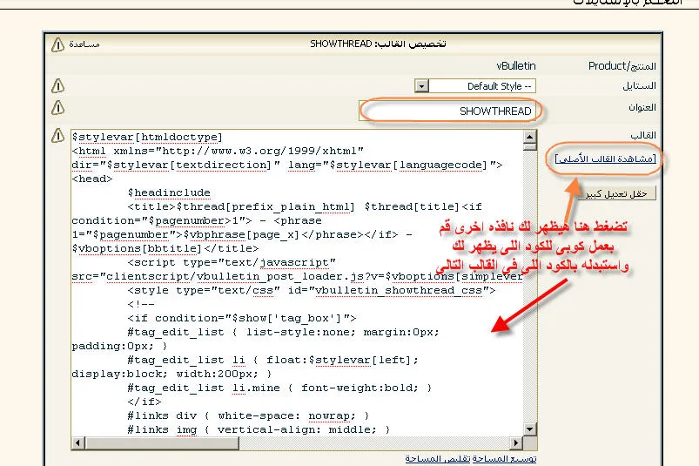Open the Default Style dropdown
The width and height of the screenshot is (699, 466).
pyautogui.click(x=421, y=85)
